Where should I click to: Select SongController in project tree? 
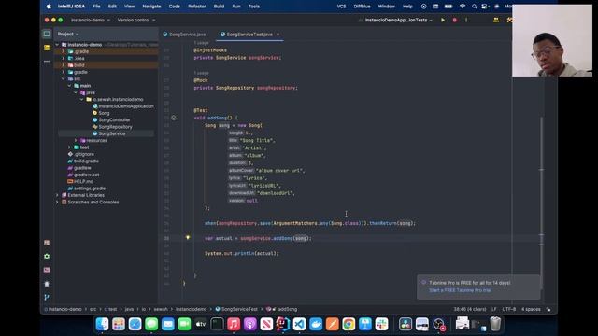pyautogui.click(x=111, y=120)
